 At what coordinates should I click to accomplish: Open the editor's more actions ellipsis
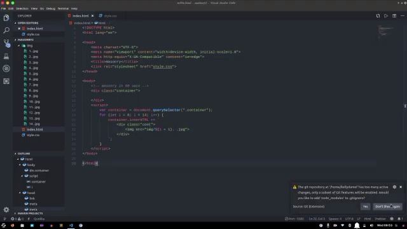(x=403, y=16)
